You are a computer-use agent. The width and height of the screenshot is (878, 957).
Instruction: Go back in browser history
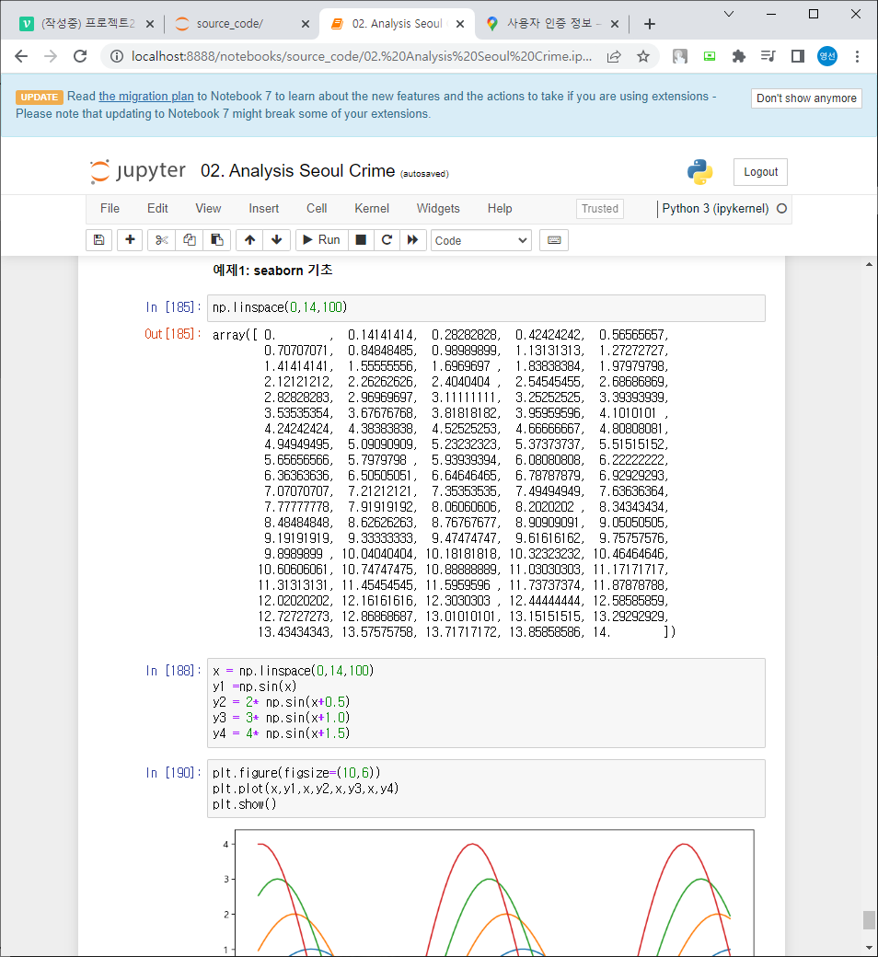[x=21, y=57]
